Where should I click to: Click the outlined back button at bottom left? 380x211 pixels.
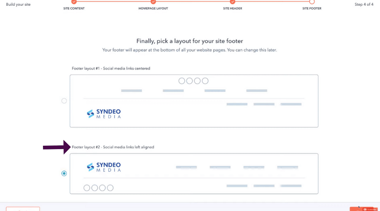pyautogui.click(x=23, y=209)
